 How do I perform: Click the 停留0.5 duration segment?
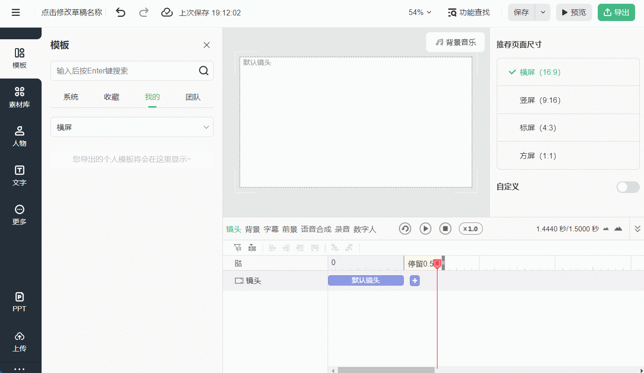[x=421, y=264]
